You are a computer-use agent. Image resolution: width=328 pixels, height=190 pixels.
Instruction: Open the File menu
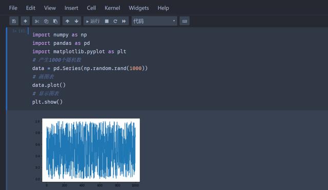coord(13,8)
